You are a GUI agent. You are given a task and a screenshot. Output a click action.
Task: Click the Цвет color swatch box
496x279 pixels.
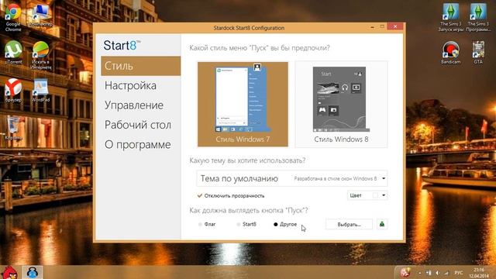(375, 195)
